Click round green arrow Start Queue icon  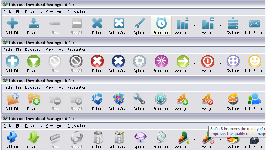click(183, 61)
